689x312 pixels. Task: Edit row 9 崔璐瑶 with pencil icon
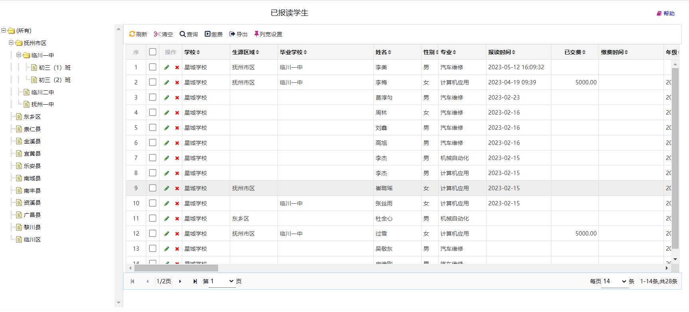tap(167, 188)
